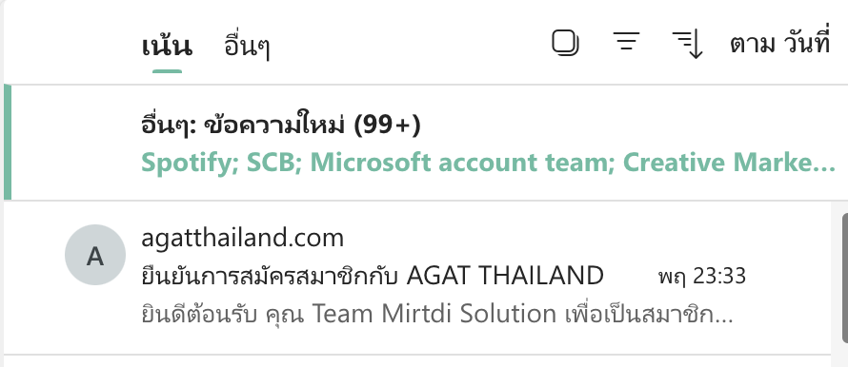Click the (99+) new message count
848x367 pixels.
click(387, 126)
